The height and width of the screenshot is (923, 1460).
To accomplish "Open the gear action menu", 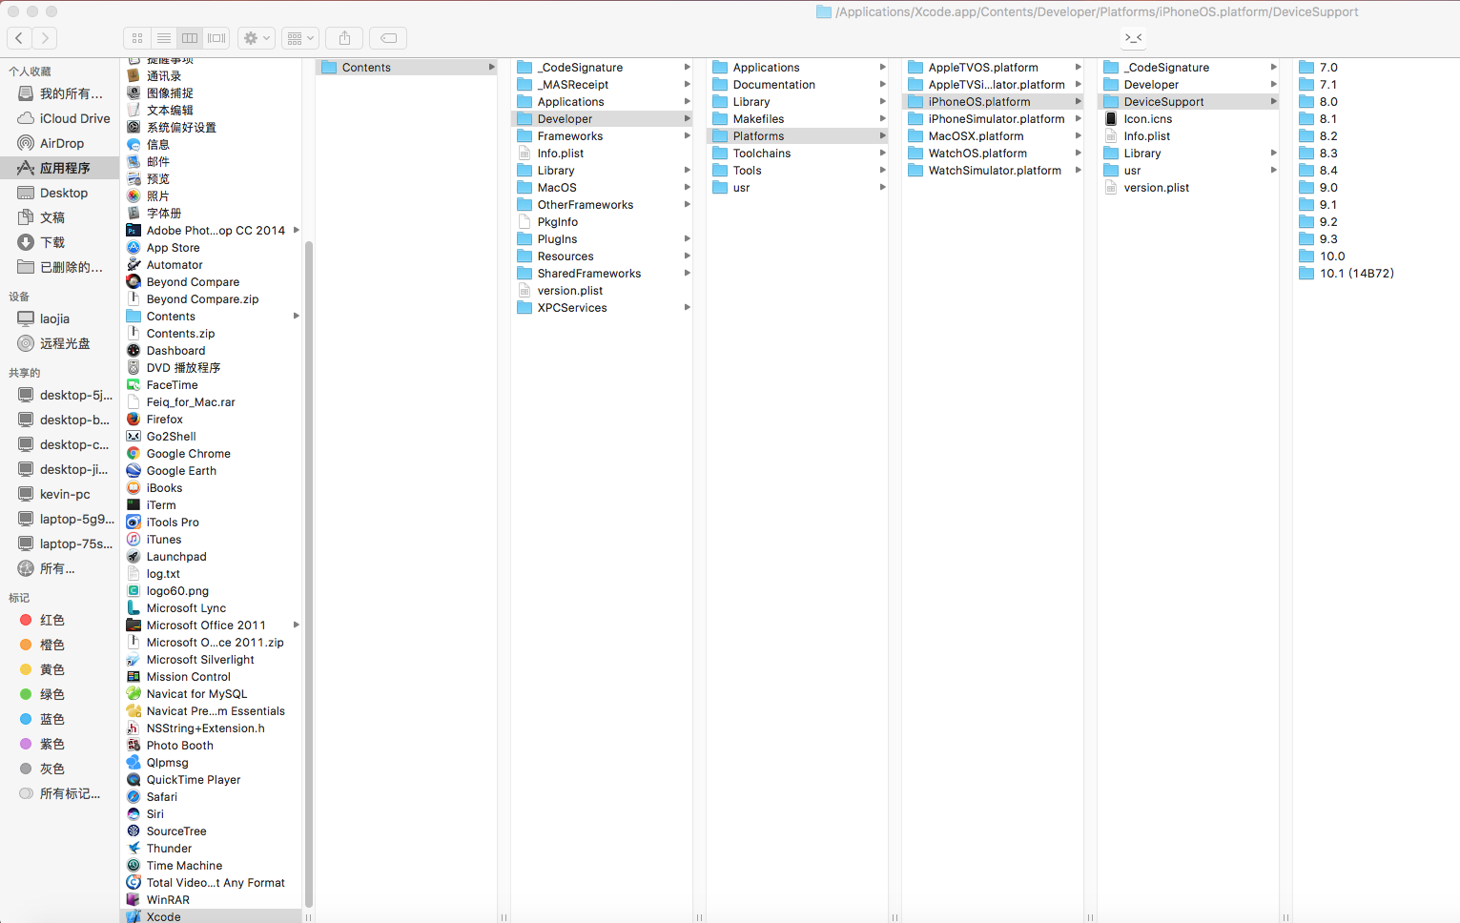I will 257,38.
